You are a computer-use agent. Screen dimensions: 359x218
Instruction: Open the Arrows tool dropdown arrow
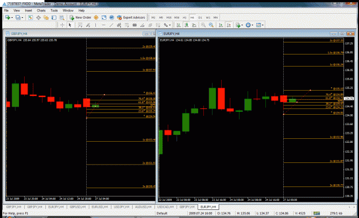point(170,25)
